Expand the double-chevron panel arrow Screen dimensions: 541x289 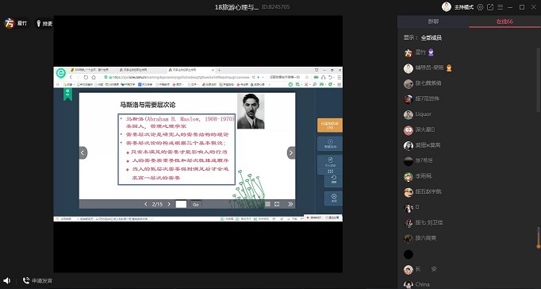pyautogui.click(x=290, y=204)
